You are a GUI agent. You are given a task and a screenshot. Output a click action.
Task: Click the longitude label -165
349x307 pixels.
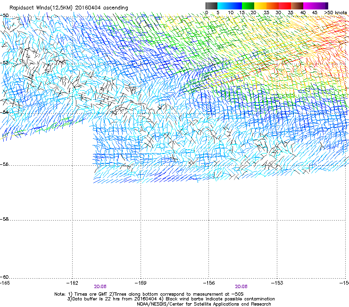point(5,283)
